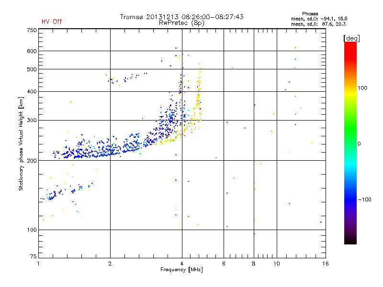Click the colorbar tick label '100'
This screenshot has width=383, height=287.
click(x=362, y=88)
